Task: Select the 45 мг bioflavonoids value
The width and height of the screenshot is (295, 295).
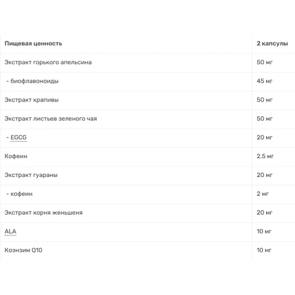Action: 264,81
